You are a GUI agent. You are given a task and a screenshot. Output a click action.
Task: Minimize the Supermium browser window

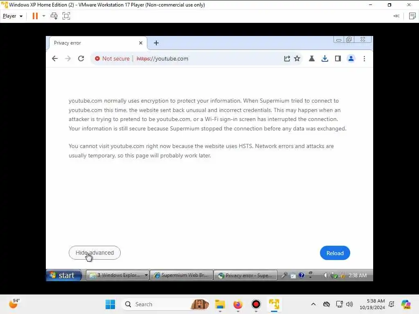[x=339, y=40]
